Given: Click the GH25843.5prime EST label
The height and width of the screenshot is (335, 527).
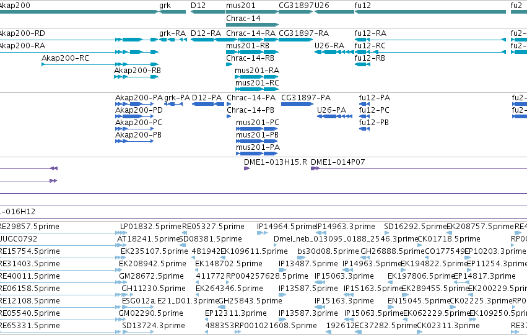Looking at the screenshot, I should pos(250,302).
